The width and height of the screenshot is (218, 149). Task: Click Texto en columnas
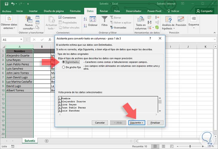(x=141, y=23)
